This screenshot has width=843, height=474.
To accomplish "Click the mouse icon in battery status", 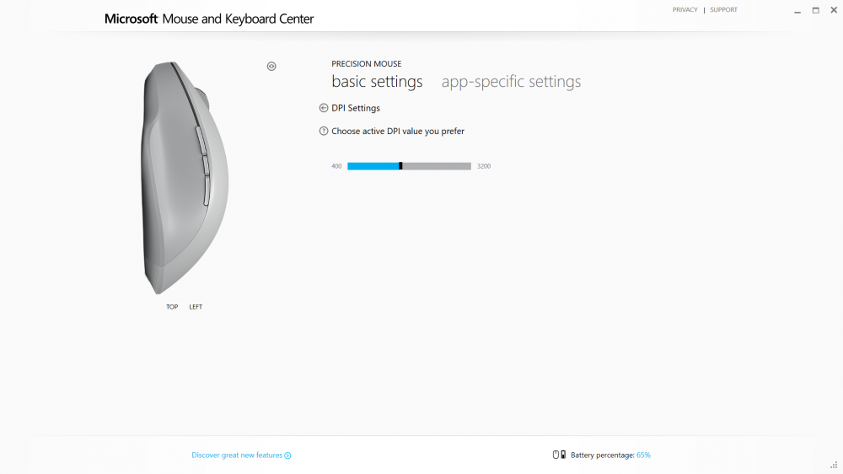I will tap(556, 455).
